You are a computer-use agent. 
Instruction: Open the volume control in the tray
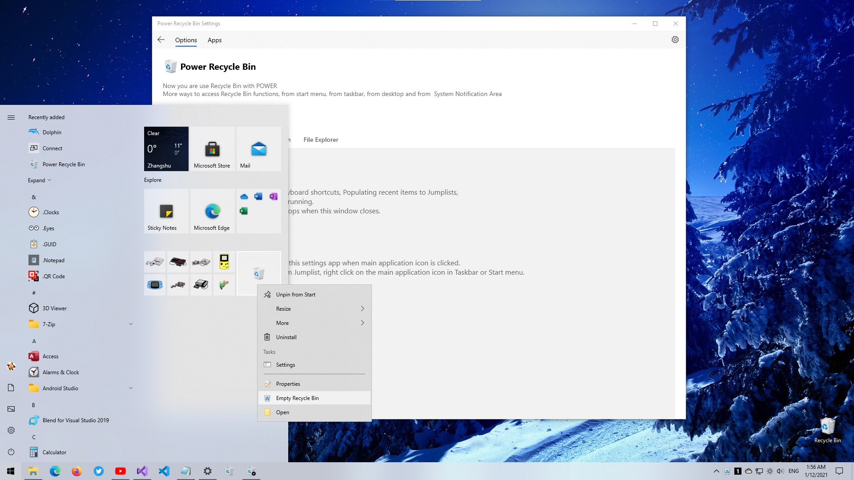(780, 471)
